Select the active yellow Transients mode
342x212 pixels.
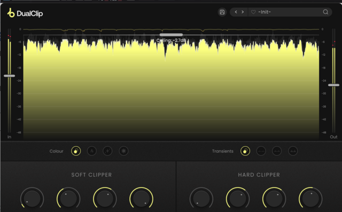(x=245, y=151)
